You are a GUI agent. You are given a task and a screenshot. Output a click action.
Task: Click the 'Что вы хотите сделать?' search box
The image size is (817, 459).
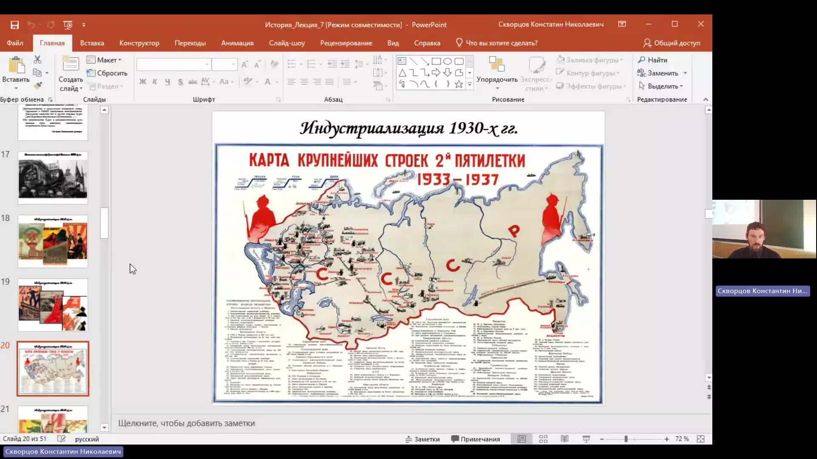coord(497,43)
